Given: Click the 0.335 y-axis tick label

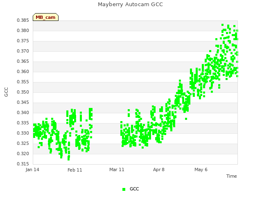Looking at the screenshot, I should 23,123.
